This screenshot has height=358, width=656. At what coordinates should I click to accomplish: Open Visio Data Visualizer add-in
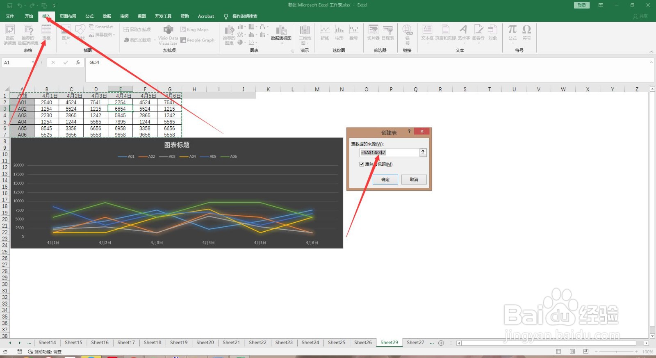[168, 35]
